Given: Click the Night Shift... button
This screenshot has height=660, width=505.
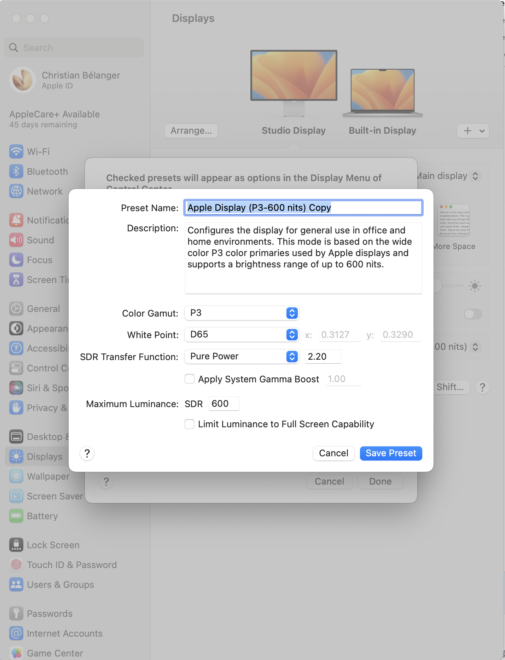Looking at the screenshot, I should tap(451, 387).
